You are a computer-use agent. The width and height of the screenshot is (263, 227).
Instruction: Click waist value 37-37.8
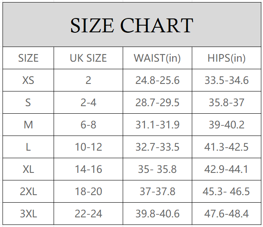pyautogui.click(x=157, y=191)
